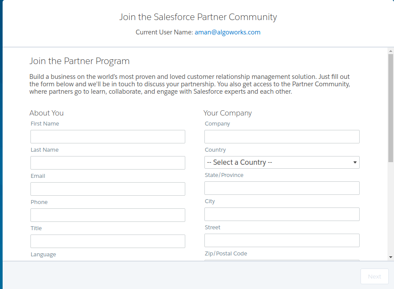Click the Your Company section heading
The image size is (394, 289).
click(x=227, y=113)
